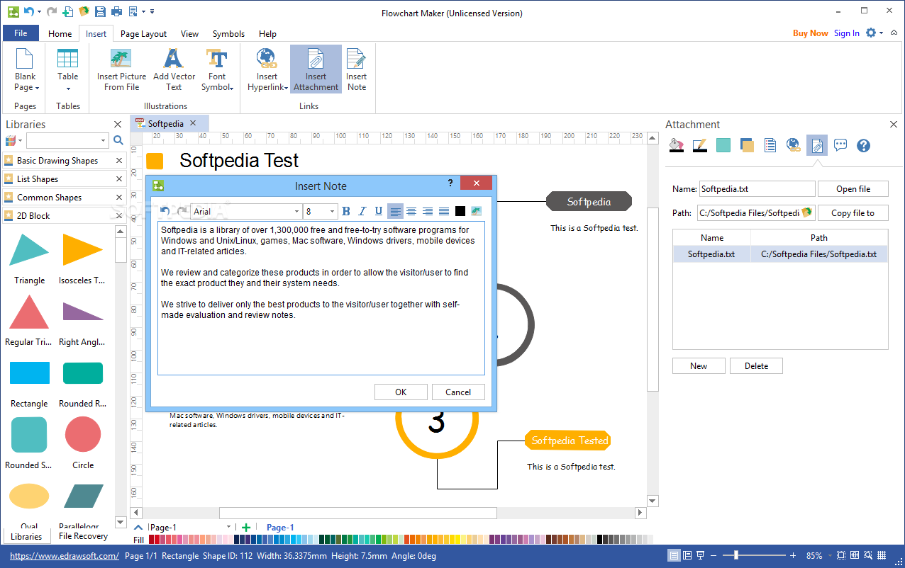Open the Line pencil tab in Attachment panel
This screenshot has width=905, height=568.
(699, 146)
